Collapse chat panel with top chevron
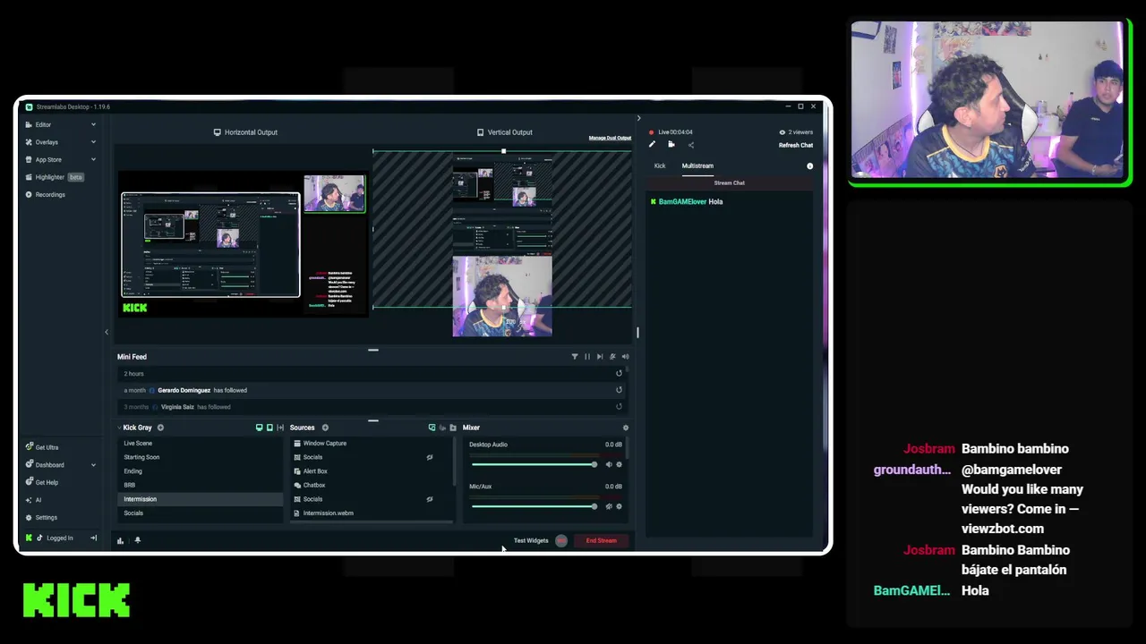This screenshot has height=644, width=1146. tap(638, 118)
